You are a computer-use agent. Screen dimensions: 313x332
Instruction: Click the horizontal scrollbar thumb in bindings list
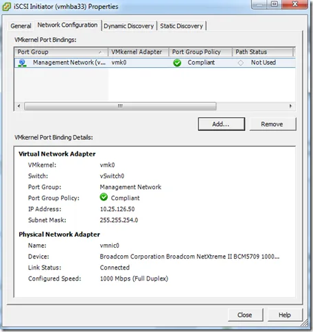(120, 106)
